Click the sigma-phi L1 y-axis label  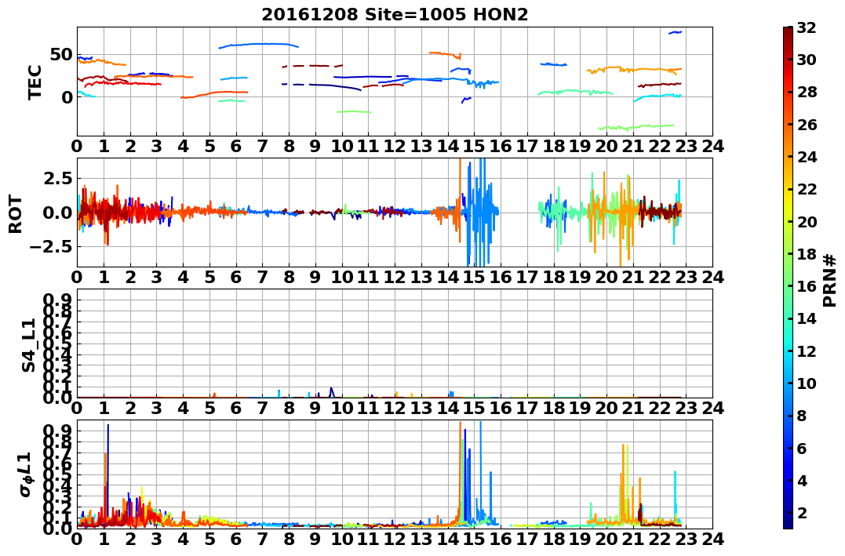[27, 474]
